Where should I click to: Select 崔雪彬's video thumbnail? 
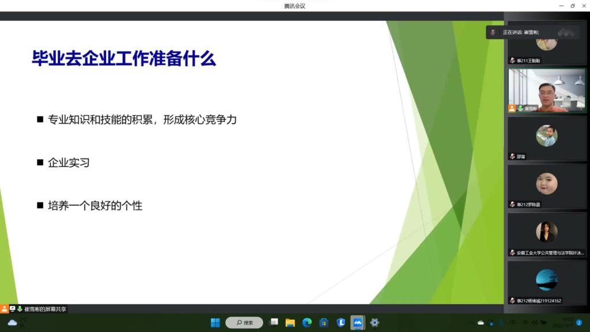(546, 90)
